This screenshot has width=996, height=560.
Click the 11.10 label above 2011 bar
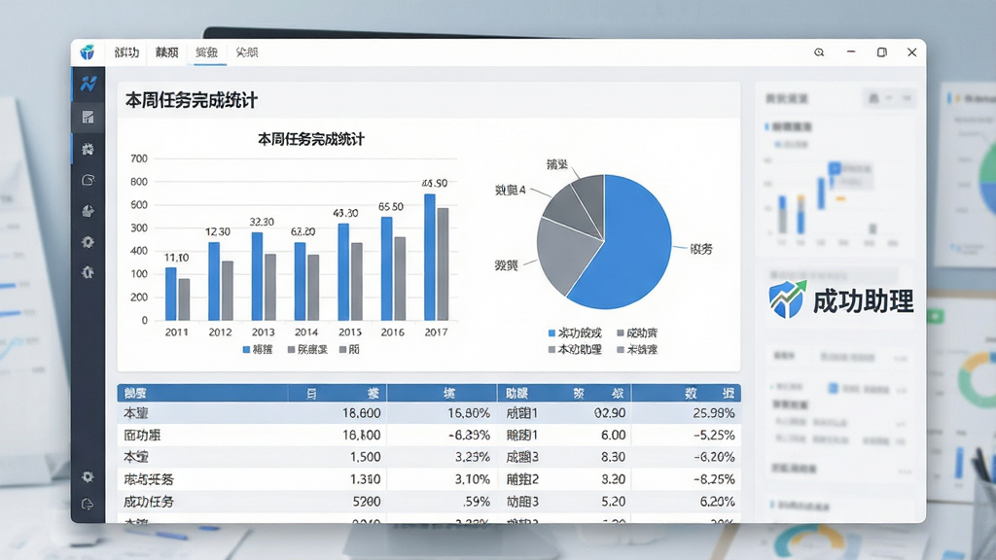click(176, 258)
